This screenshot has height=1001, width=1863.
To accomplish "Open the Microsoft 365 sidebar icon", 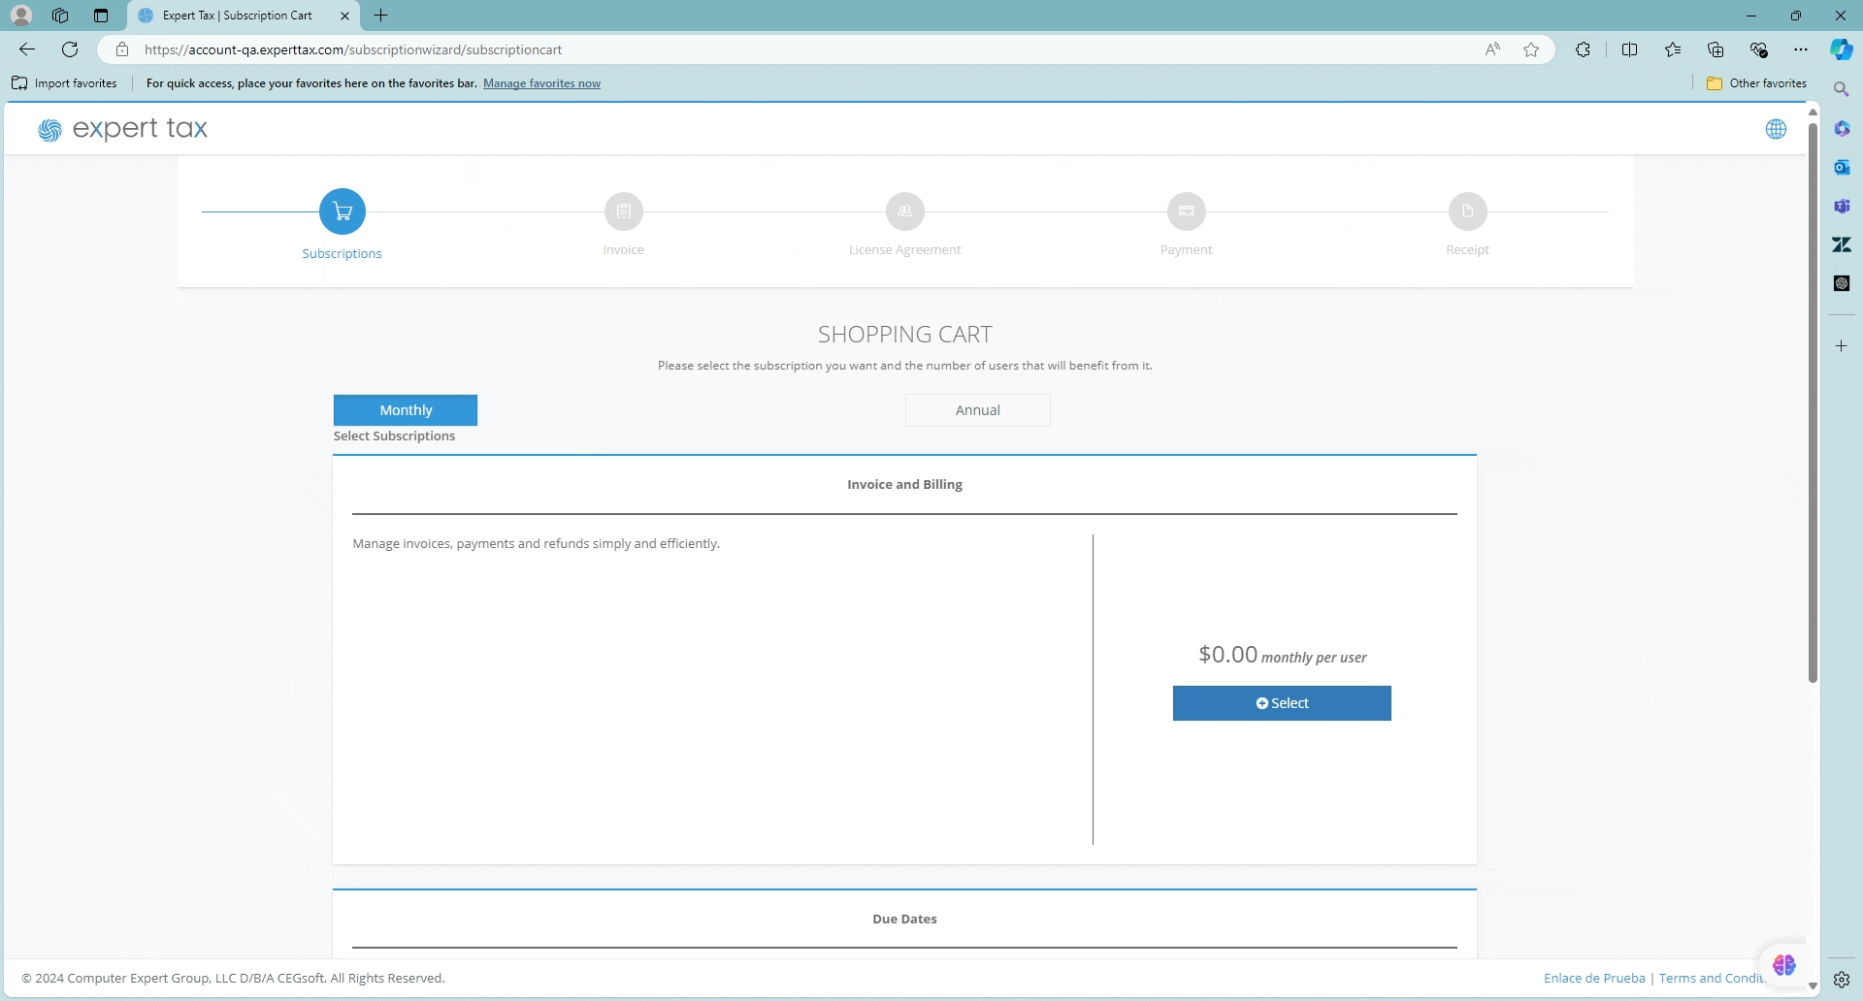I will (1842, 128).
